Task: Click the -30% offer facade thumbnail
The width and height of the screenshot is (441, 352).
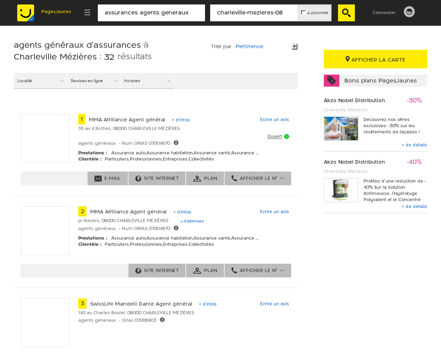Action: [x=341, y=129]
